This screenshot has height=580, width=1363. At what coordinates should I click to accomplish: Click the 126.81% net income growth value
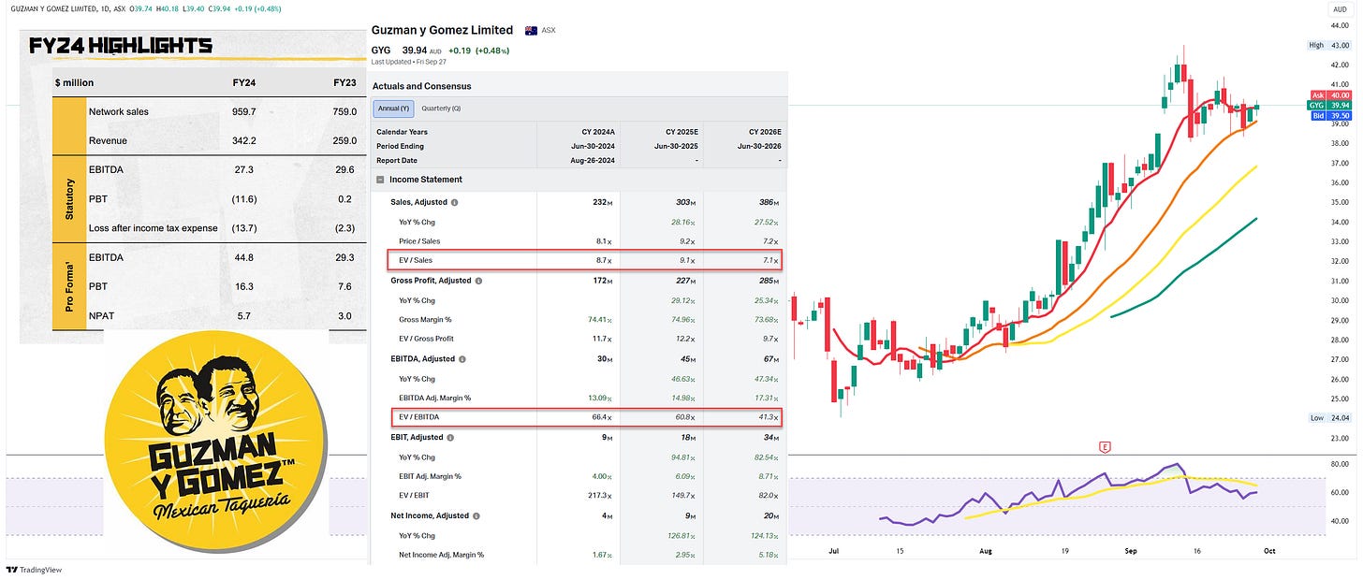683,535
